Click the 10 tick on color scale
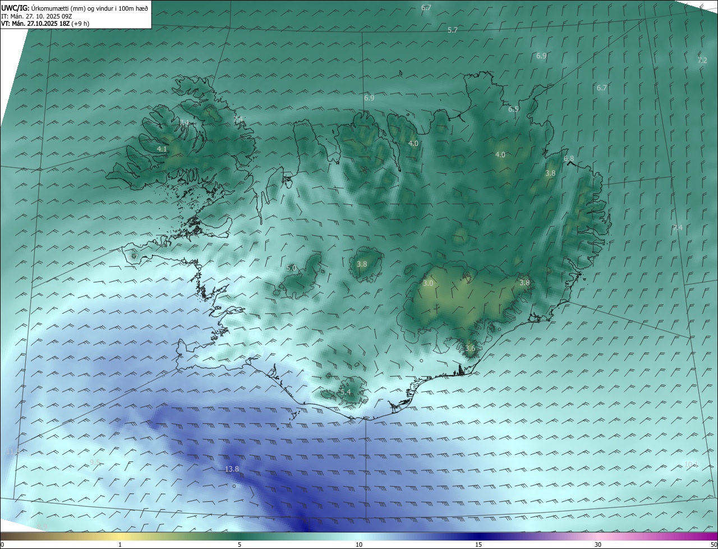 click(x=359, y=545)
